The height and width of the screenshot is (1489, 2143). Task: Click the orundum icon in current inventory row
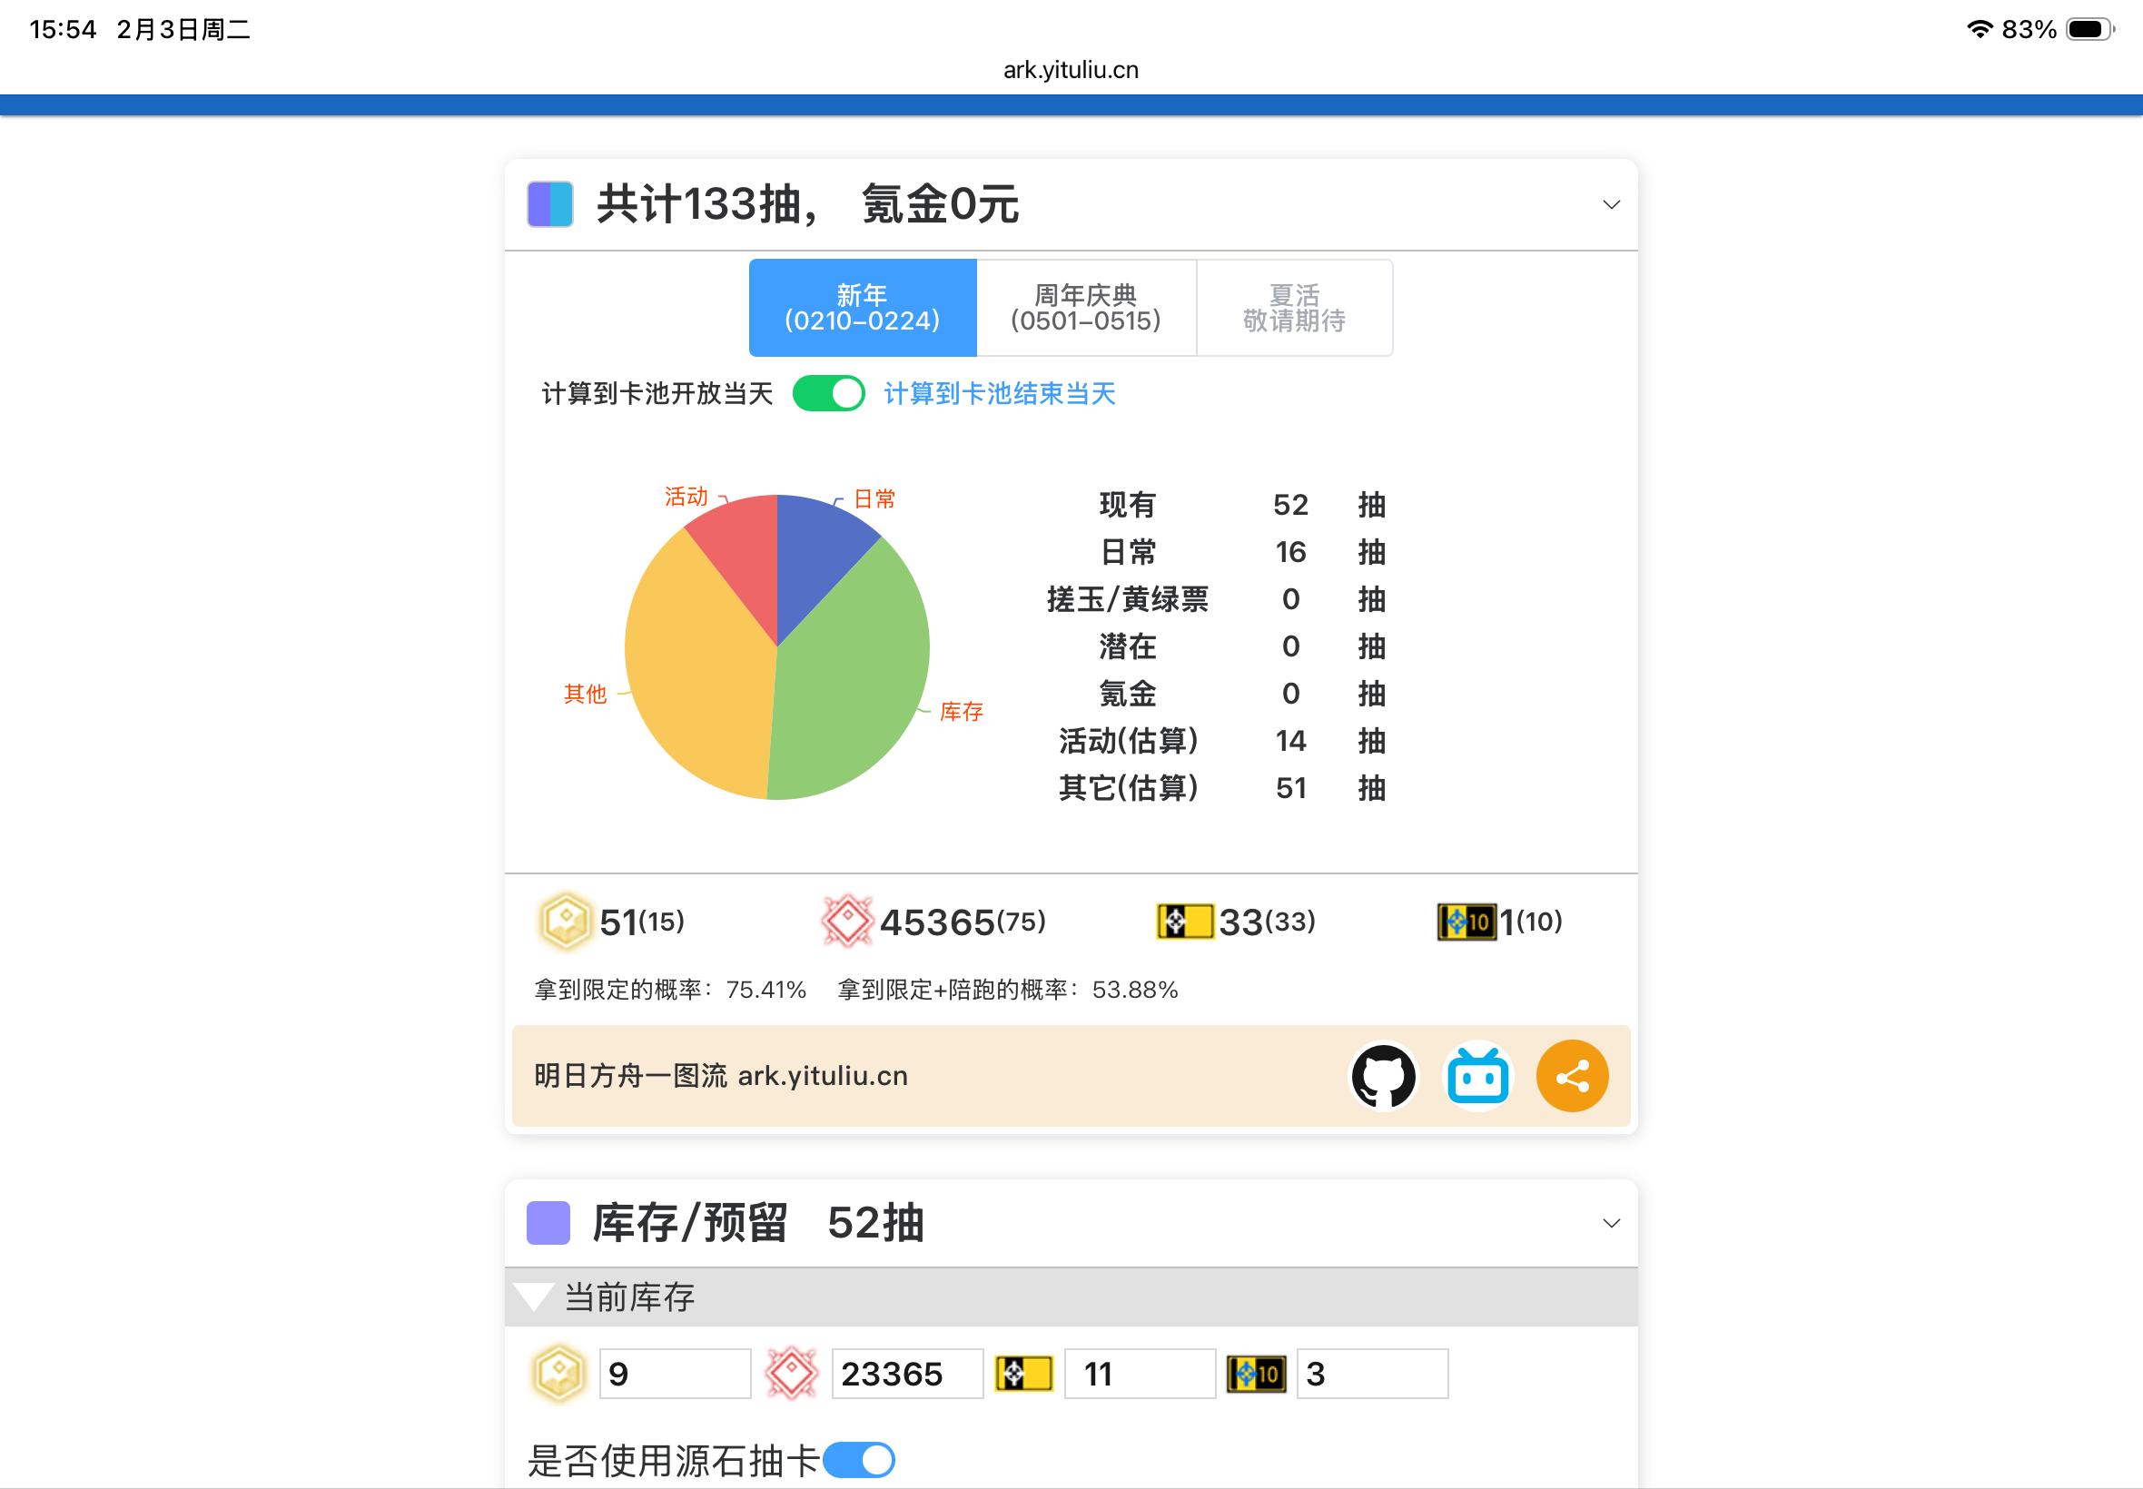coord(791,1374)
